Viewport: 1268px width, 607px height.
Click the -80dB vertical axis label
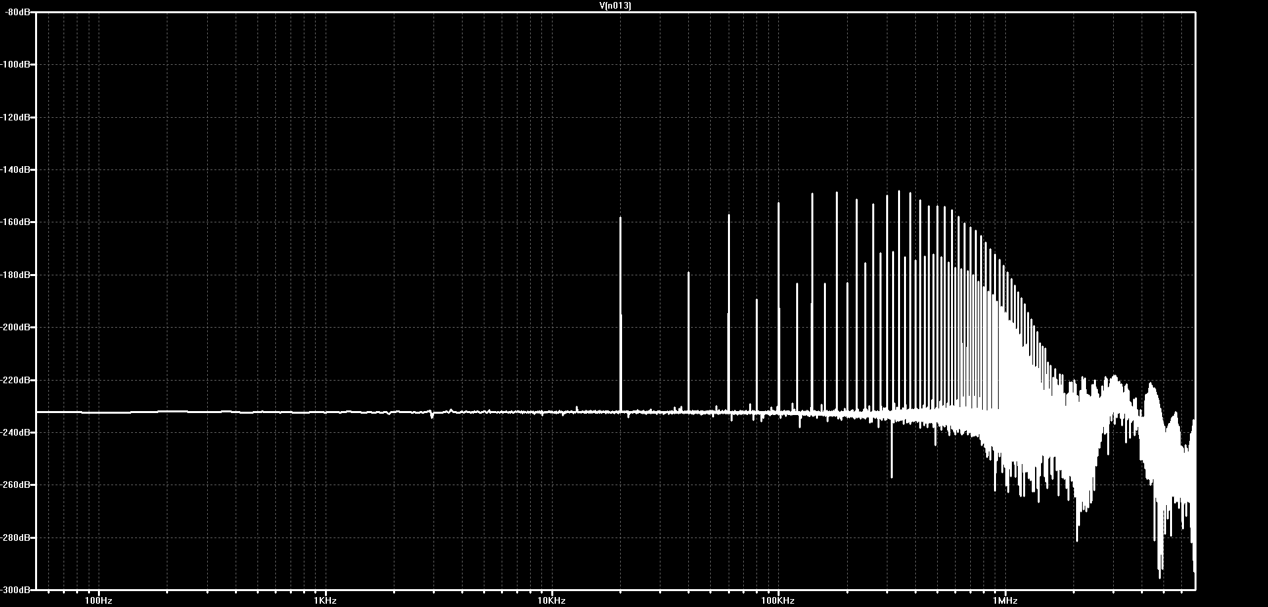tap(17, 12)
